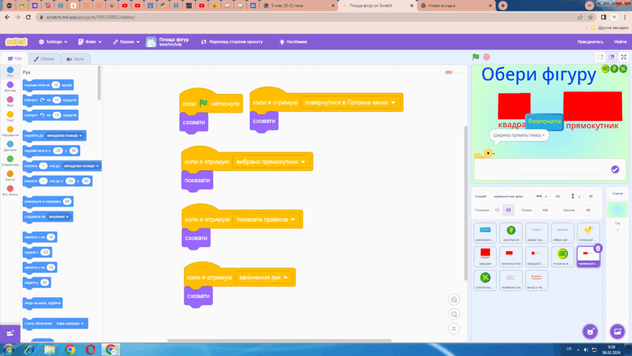Open the Settings dropdown menu
The image size is (632, 356).
pyautogui.click(x=53, y=42)
